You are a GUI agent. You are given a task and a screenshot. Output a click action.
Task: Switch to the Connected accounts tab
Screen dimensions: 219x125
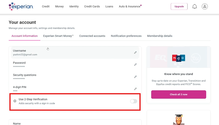92,36
